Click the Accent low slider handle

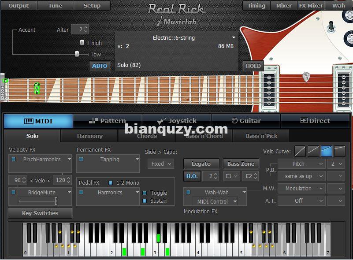[77, 54]
